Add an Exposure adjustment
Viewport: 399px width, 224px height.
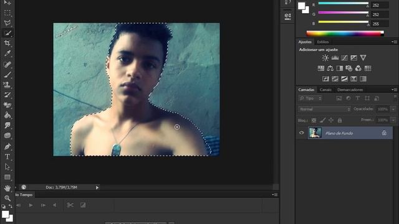pyautogui.click(x=353, y=58)
